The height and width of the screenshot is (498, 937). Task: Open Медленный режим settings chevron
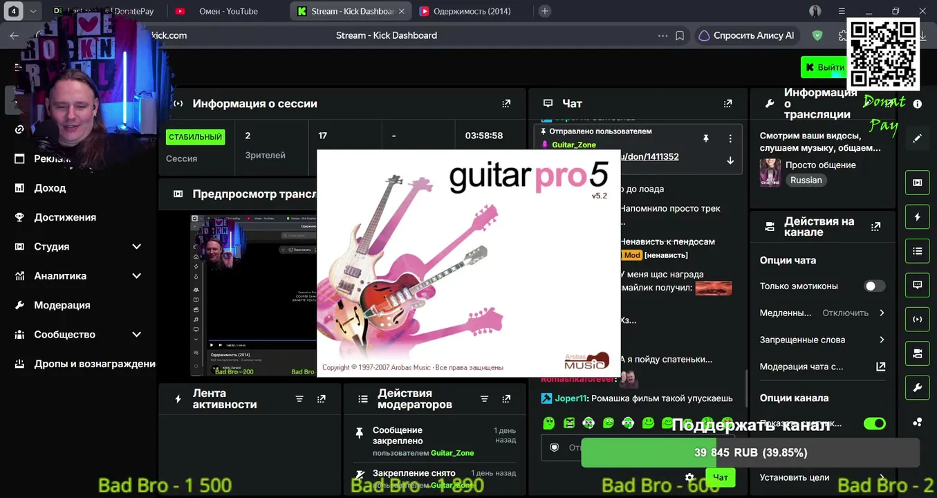pyautogui.click(x=882, y=313)
